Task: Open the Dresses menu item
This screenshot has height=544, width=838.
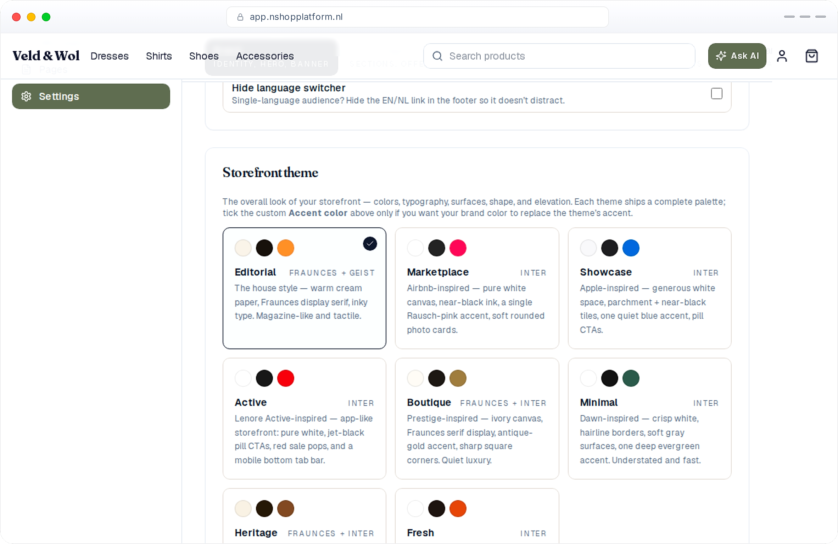Action: coord(110,56)
